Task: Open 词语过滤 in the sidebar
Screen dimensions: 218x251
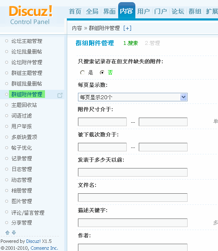Action: (21, 116)
